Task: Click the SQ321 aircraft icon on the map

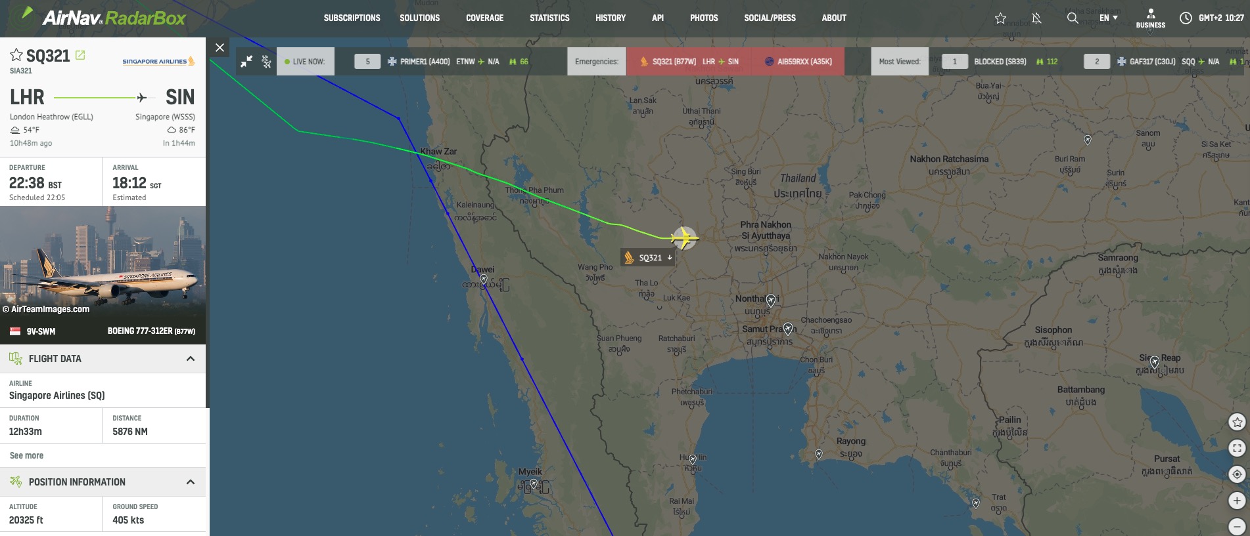Action: (684, 237)
